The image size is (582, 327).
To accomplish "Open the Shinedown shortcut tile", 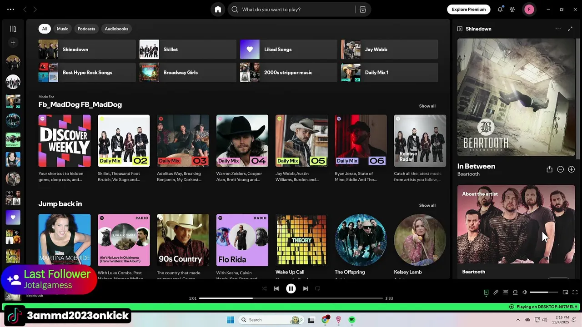I will pos(87,50).
